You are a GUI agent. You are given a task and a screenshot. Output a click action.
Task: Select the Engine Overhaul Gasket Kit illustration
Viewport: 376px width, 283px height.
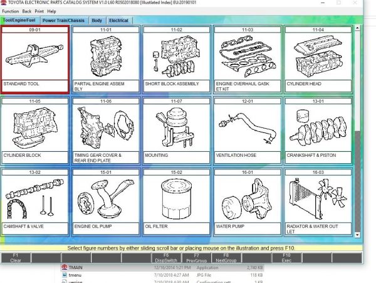[x=248, y=56]
